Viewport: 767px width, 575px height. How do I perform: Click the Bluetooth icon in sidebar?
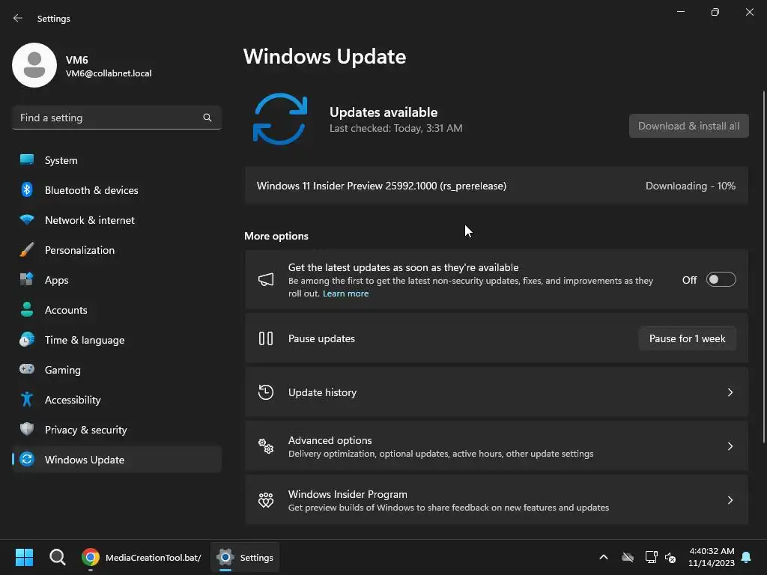pos(27,189)
